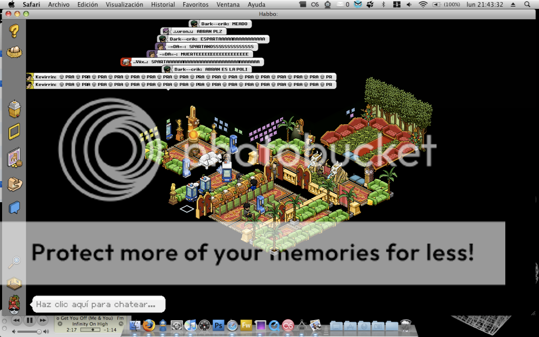Click the room box icon above the avatar

point(14,283)
